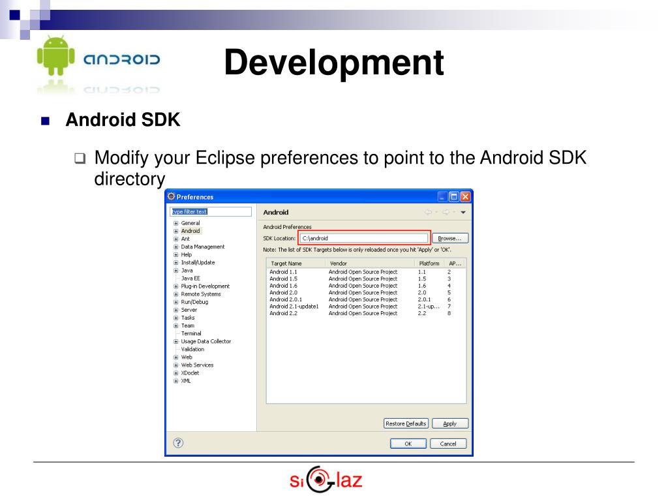
Task: Expand the Web tree node
Action: coord(176,357)
